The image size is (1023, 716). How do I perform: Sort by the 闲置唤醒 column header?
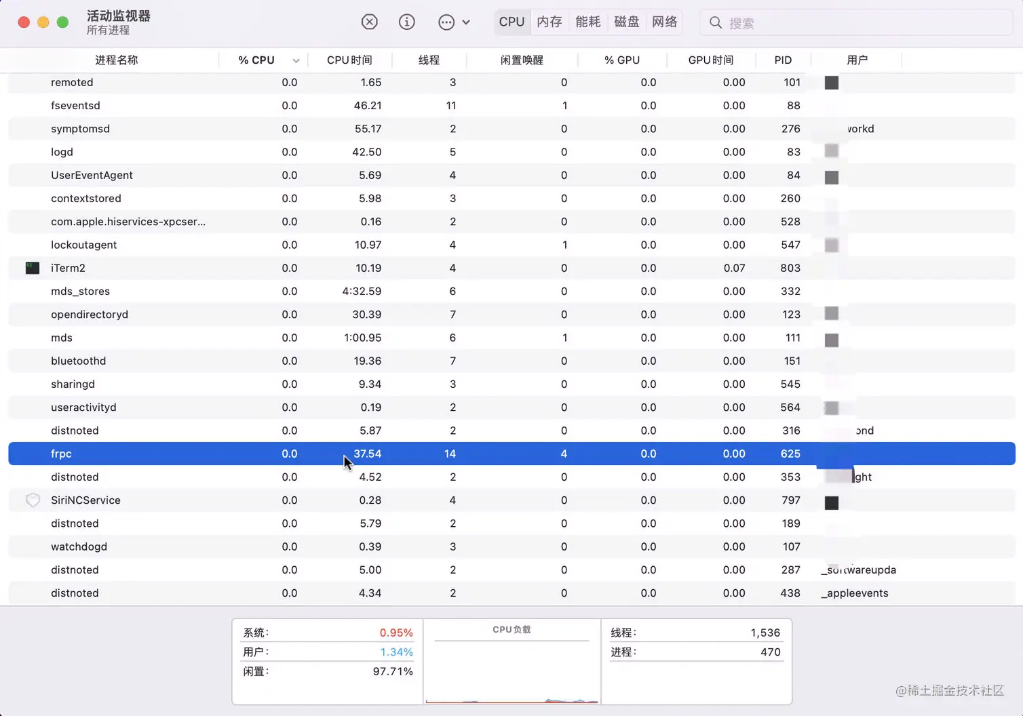[x=522, y=60]
